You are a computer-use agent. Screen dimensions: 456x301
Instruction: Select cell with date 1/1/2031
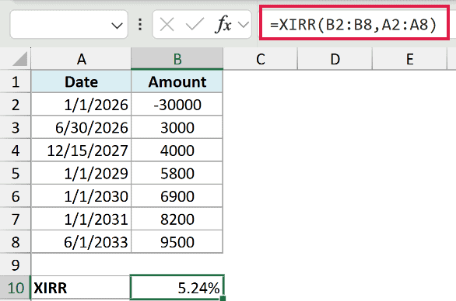(x=81, y=220)
